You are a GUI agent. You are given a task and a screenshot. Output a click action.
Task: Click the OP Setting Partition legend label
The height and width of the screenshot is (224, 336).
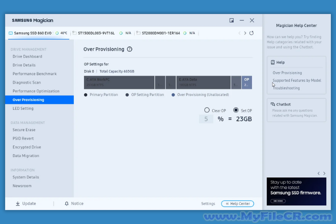(x=147, y=95)
